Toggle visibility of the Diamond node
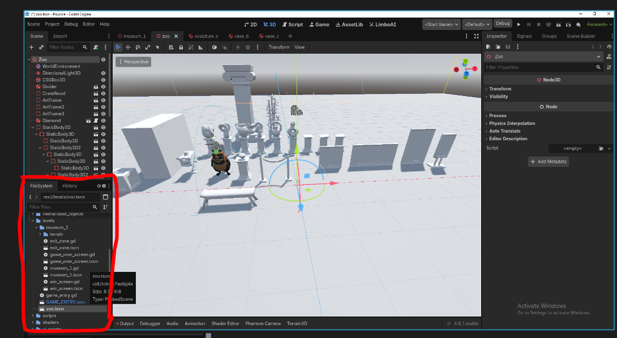 (x=104, y=120)
